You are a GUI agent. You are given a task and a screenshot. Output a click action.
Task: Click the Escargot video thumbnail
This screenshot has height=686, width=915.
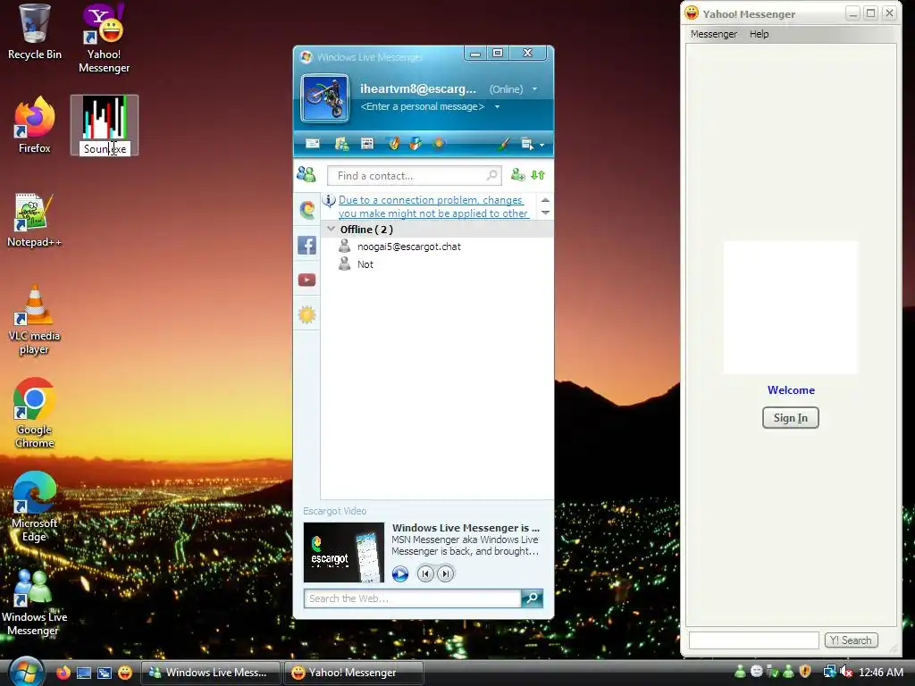point(344,552)
